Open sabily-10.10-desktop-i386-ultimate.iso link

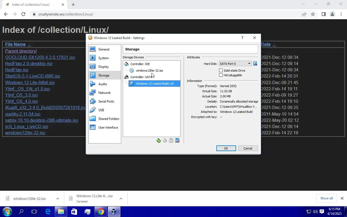tap(41, 120)
